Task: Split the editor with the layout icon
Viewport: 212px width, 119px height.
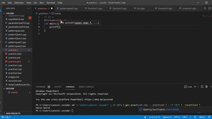Action: coord(210,8)
